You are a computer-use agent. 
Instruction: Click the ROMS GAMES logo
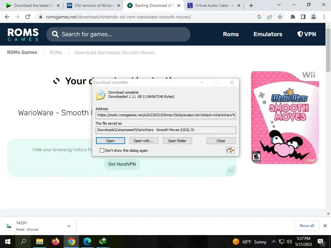coord(23,34)
